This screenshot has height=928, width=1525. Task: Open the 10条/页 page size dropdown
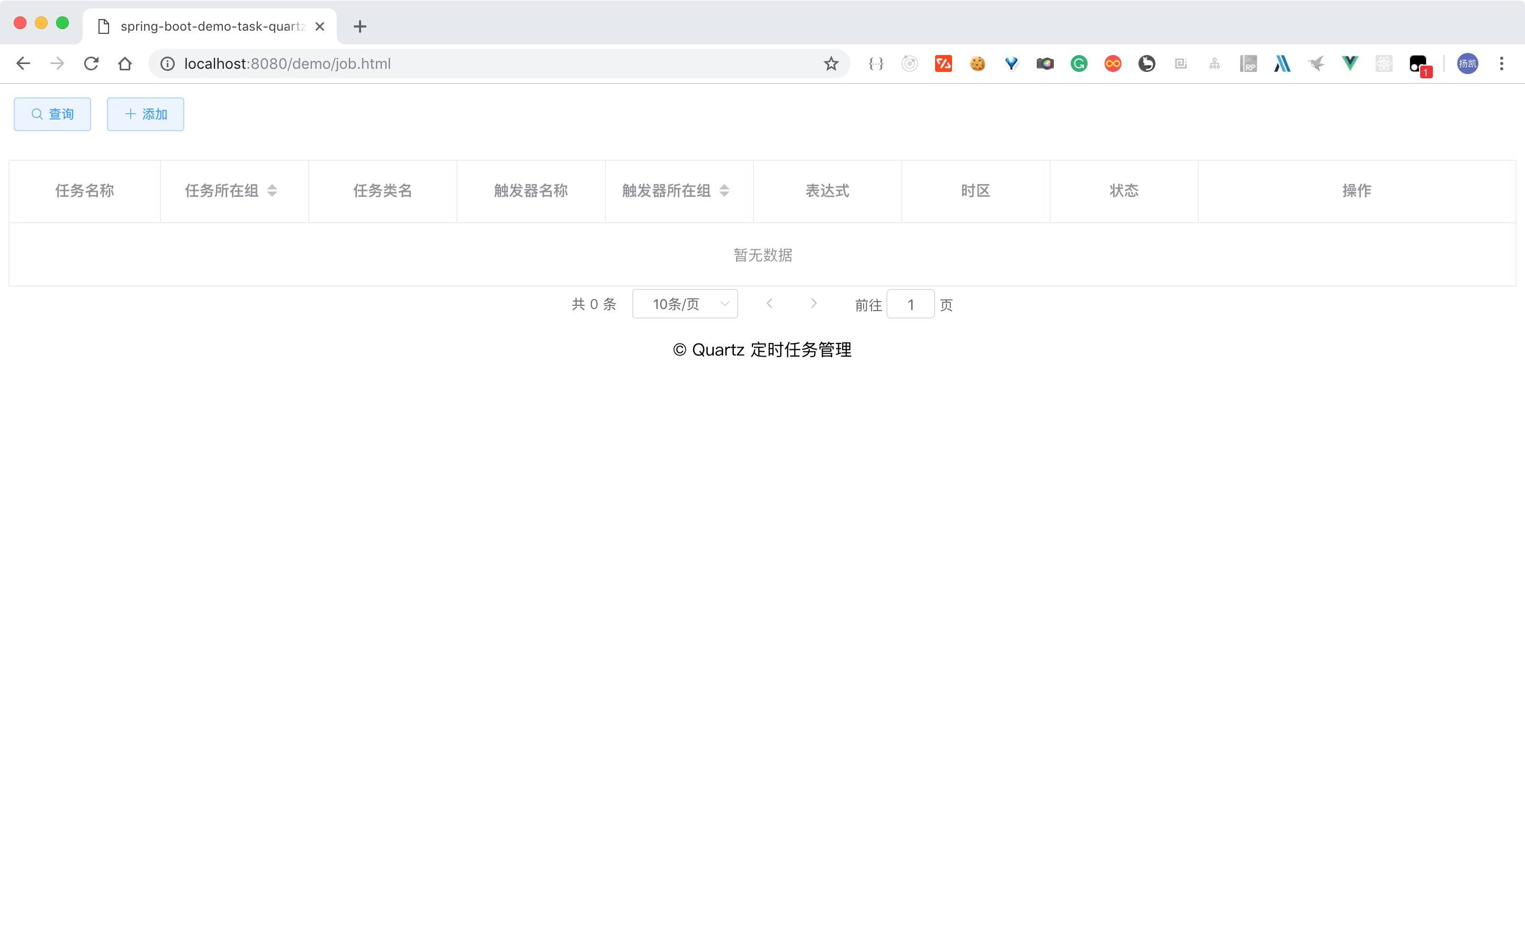[685, 304]
